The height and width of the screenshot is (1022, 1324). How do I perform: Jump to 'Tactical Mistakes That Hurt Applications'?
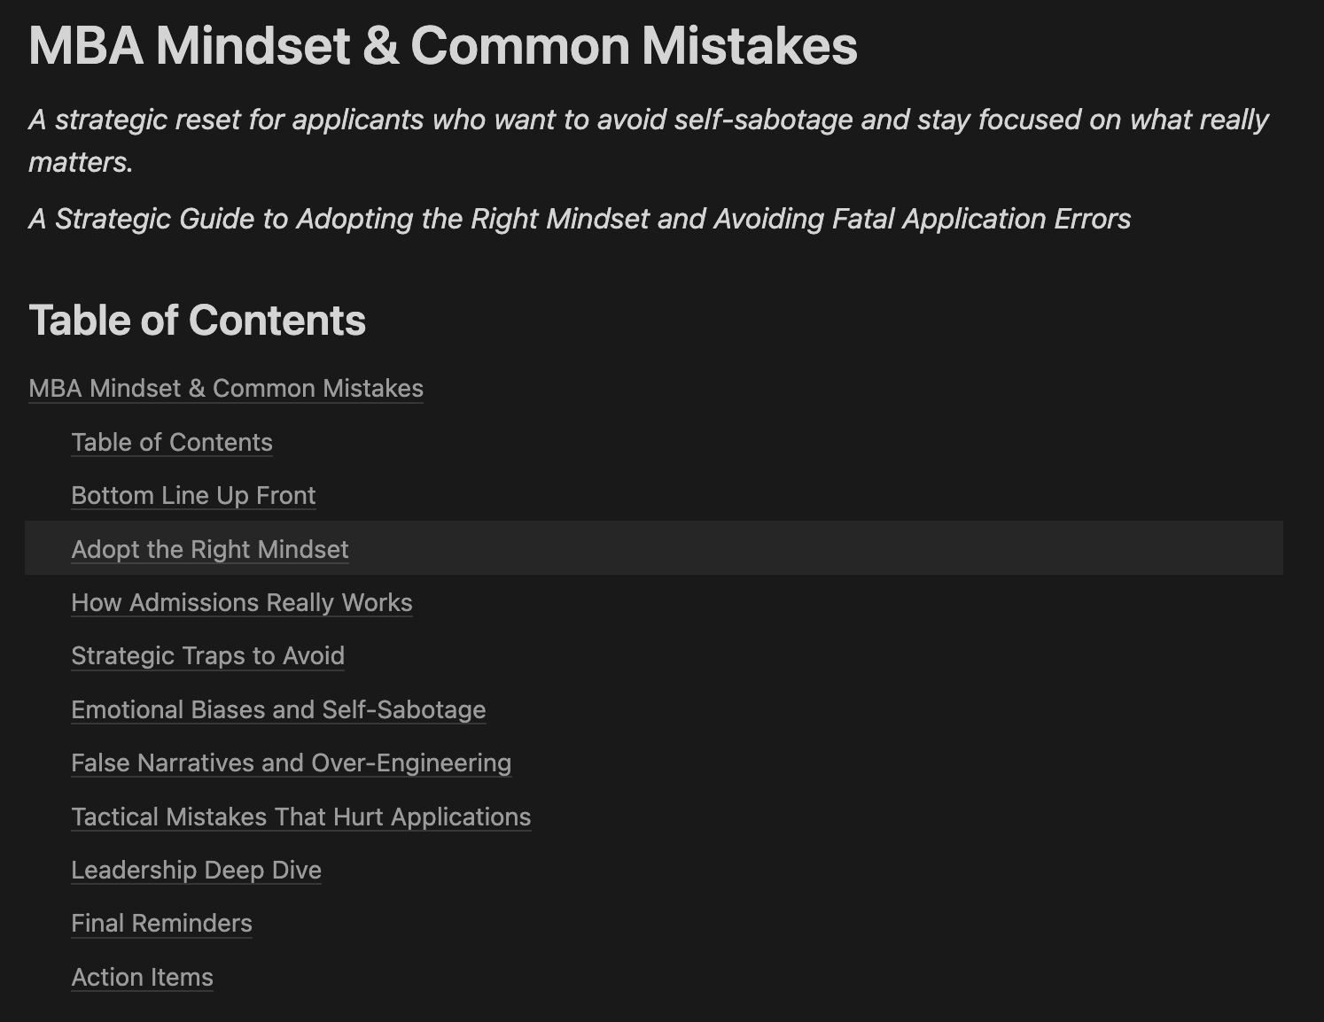pyautogui.click(x=301, y=817)
